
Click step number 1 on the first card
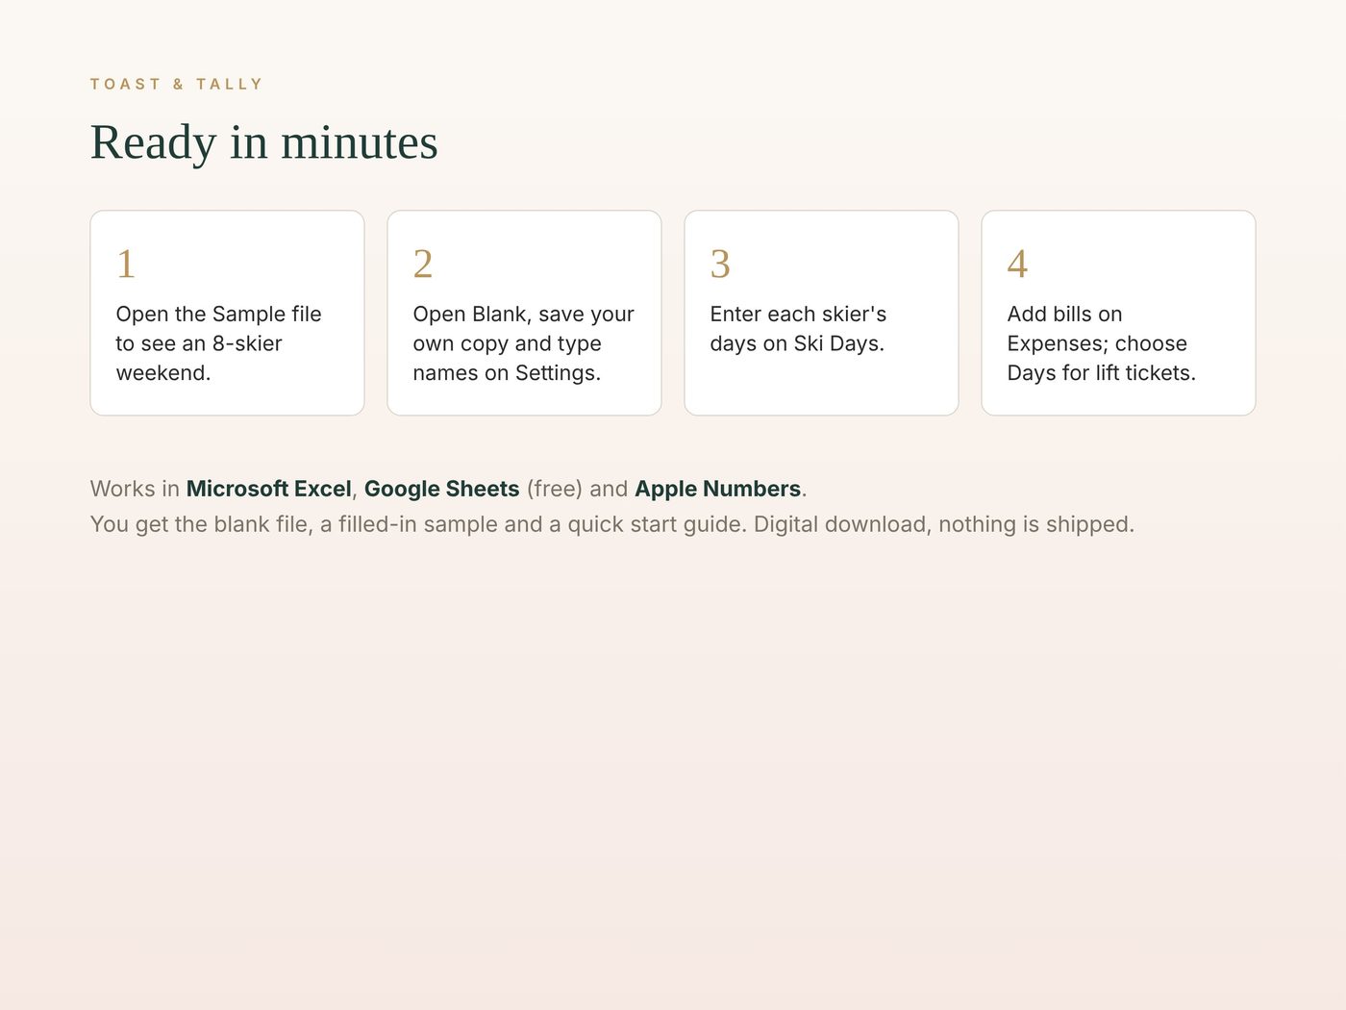(x=126, y=264)
